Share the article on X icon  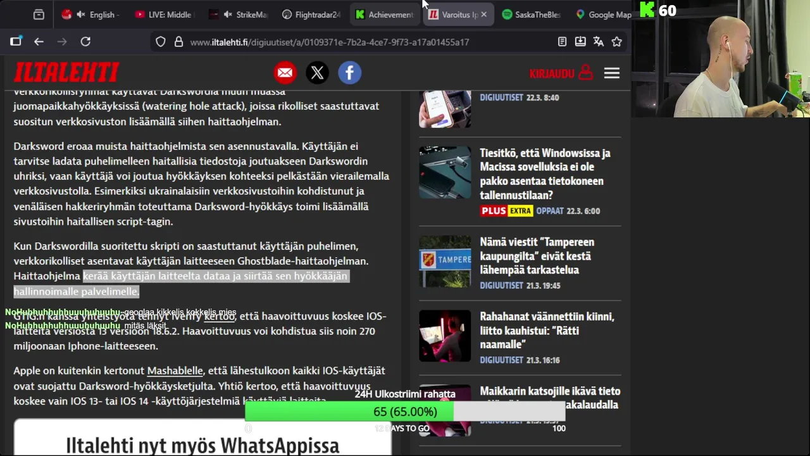pyautogui.click(x=318, y=73)
